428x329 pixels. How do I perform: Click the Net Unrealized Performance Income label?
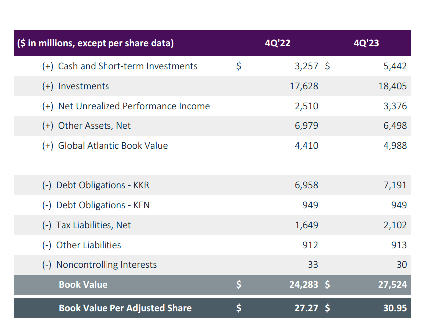click(x=133, y=106)
